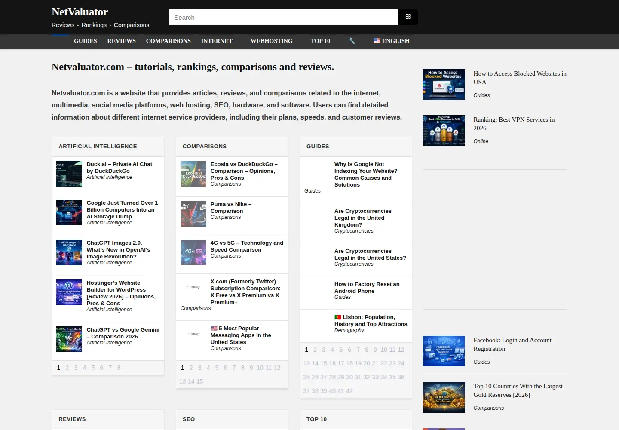
Task: Open Hostinger Website Builder thumbnail
Action: coord(69,292)
